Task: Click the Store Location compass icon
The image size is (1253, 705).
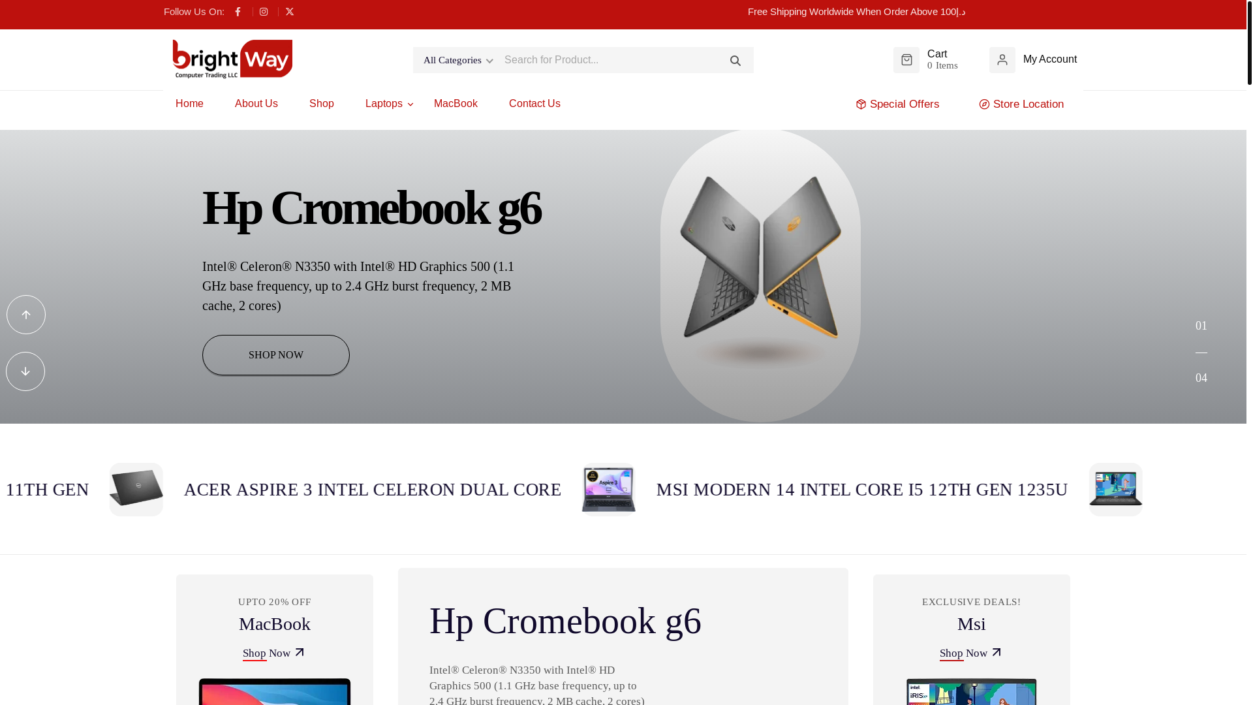Action: pyautogui.click(x=984, y=104)
